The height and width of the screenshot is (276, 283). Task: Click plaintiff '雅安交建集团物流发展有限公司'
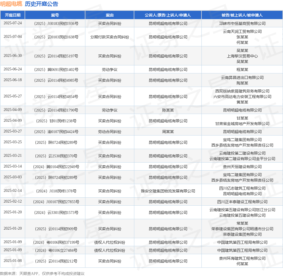tap(168, 191)
